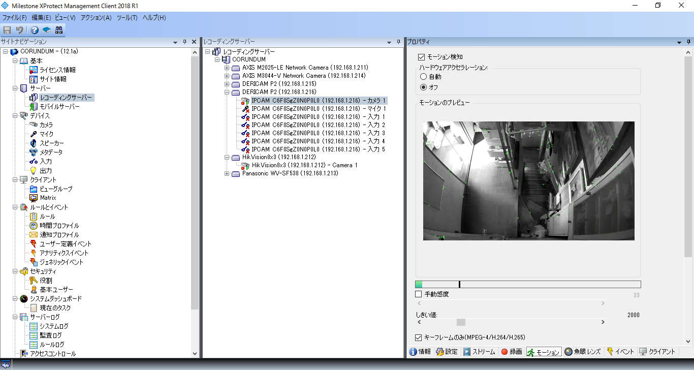This screenshot has height=370, width=694.
Task: Click left arrow of sensitivity slider
Action: 419,303
